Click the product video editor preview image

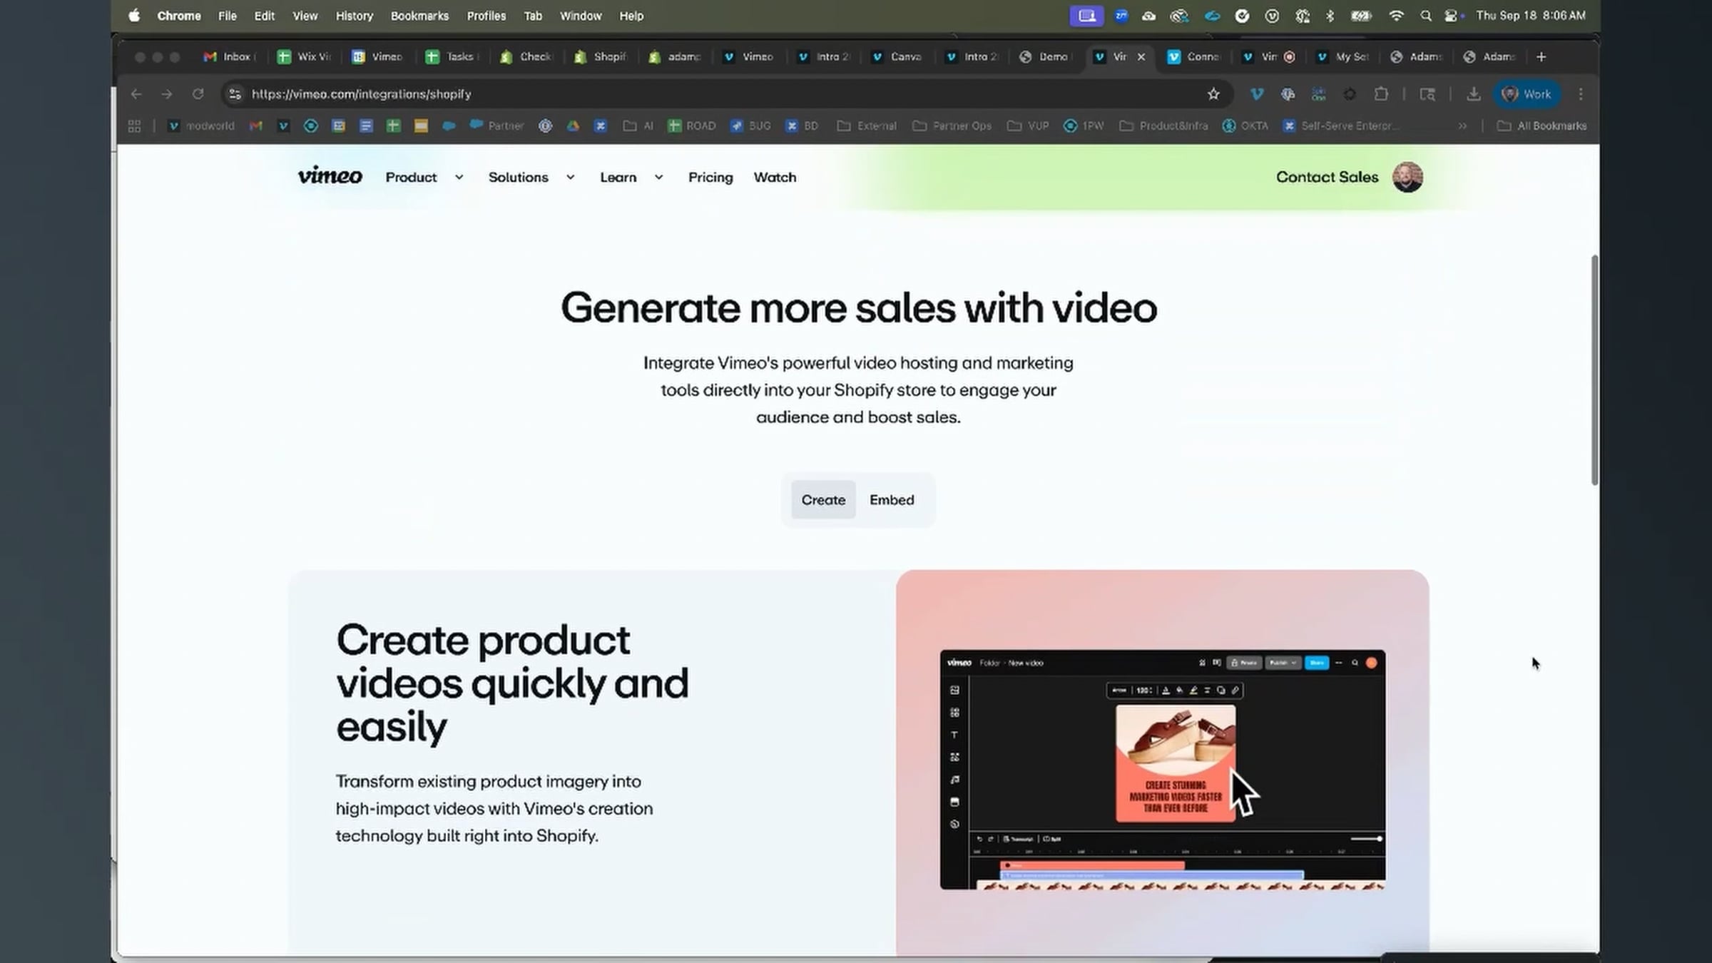click(x=1163, y=769)
